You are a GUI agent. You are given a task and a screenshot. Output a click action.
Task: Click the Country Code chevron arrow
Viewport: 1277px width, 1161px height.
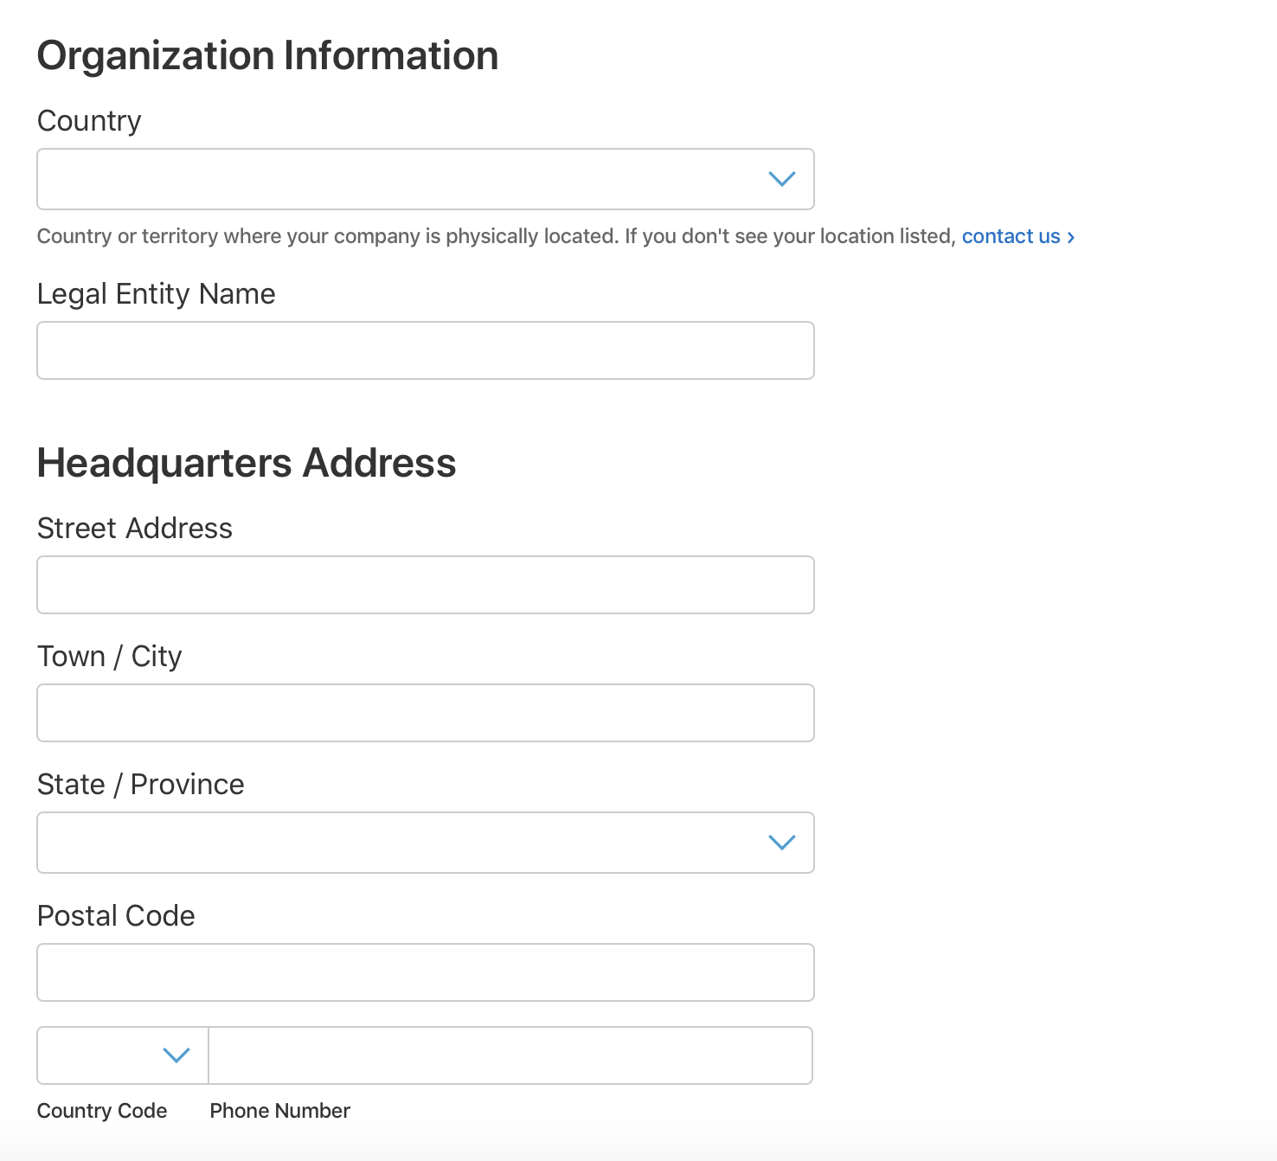pos(176,1055)
